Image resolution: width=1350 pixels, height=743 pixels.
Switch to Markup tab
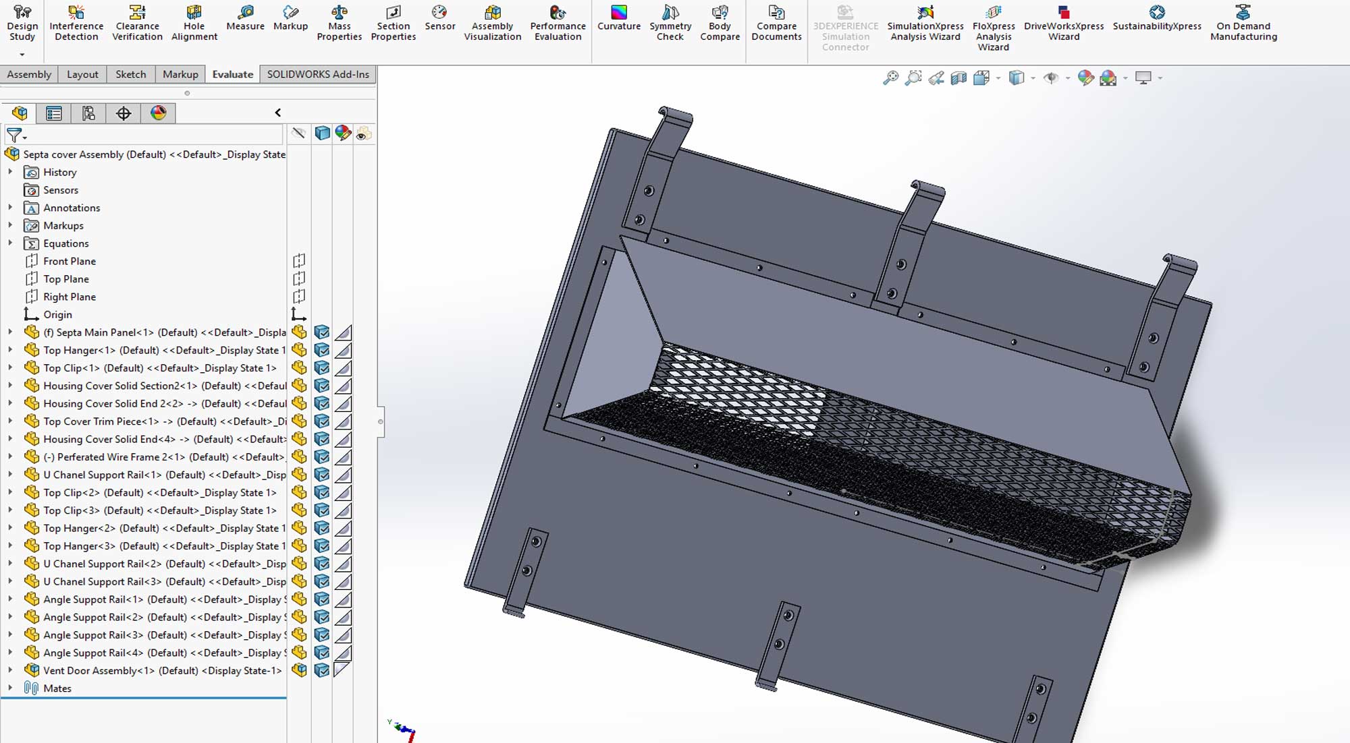[180, 74]
